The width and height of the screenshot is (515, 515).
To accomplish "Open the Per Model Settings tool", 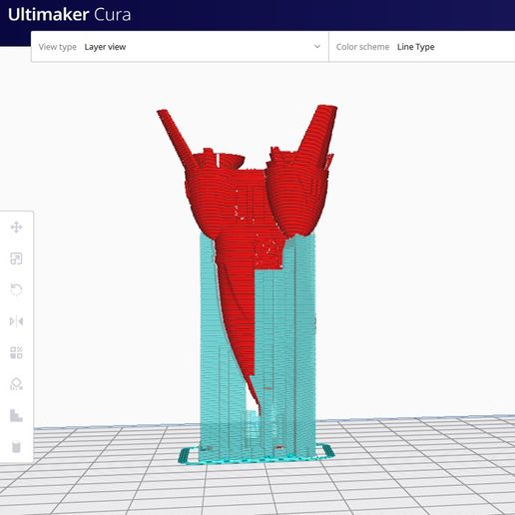I will pyautogui.click(x=16, y=352).
